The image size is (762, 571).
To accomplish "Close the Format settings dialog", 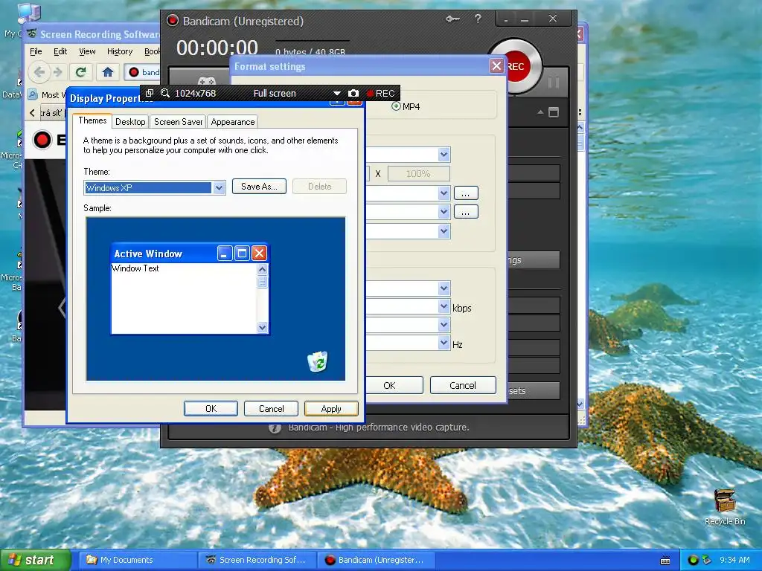I will tap(496, 66).
